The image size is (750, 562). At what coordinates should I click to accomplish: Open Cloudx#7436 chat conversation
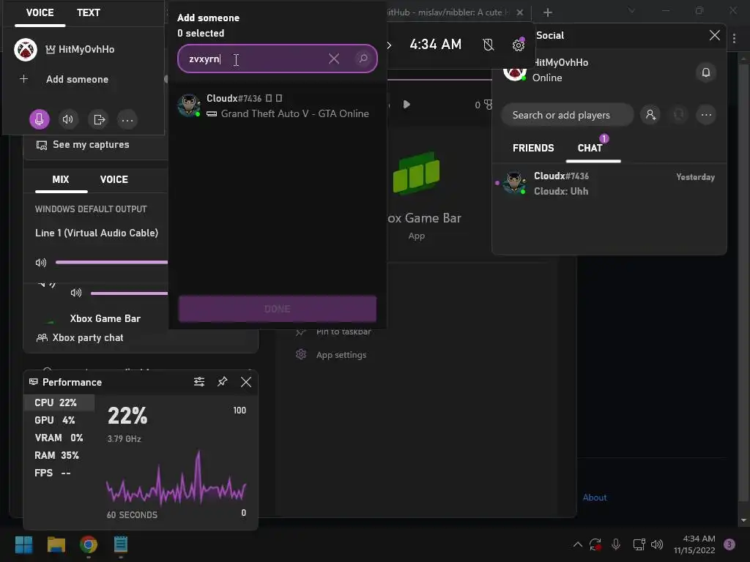point(609,184)
